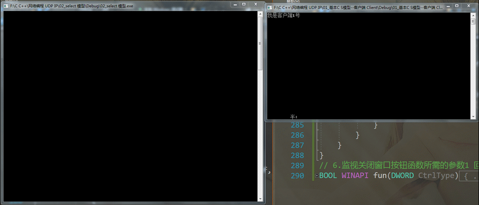This screenshot has width=479, height=205.
Task: Click the 半: input method indicator
Action: coord(294,116)
